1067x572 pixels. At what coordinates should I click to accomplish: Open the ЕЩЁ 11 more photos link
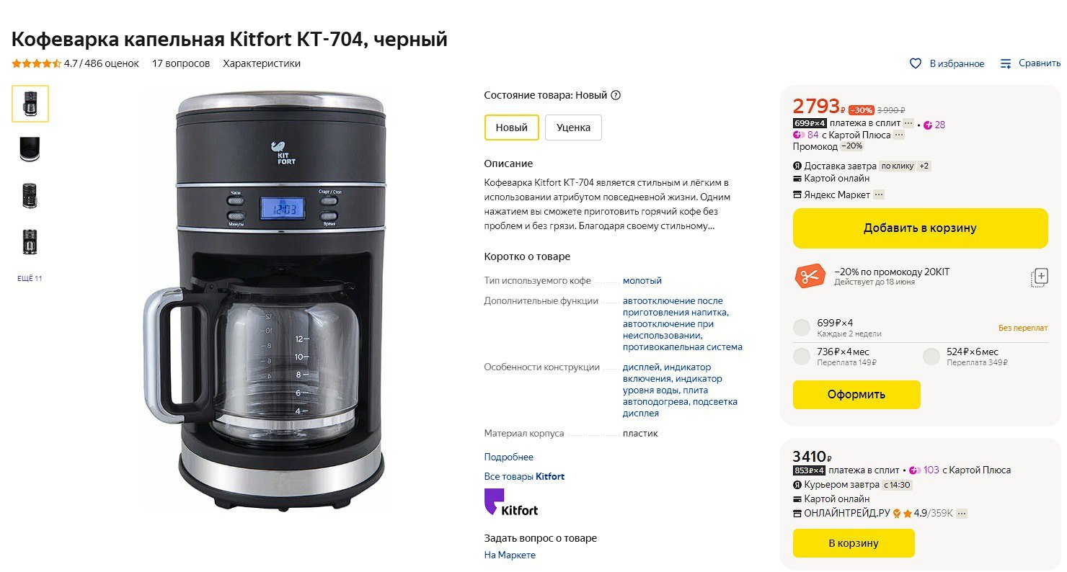[30, 278]
